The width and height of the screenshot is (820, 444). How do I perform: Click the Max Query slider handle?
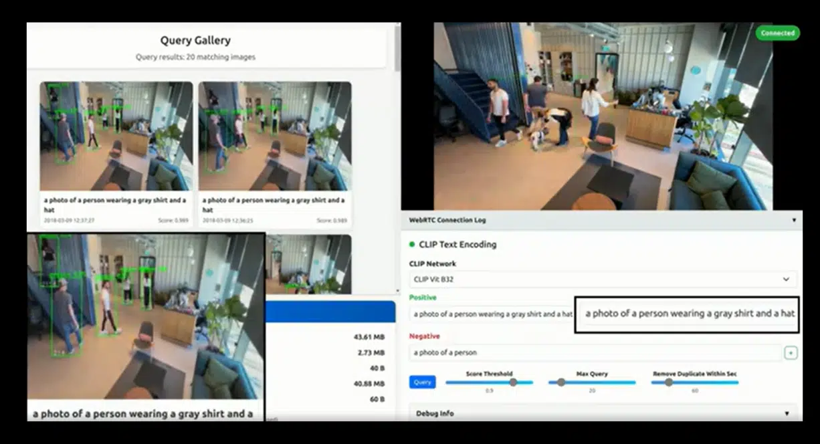(x=560, y=382)
